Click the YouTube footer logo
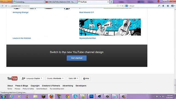 12,78
